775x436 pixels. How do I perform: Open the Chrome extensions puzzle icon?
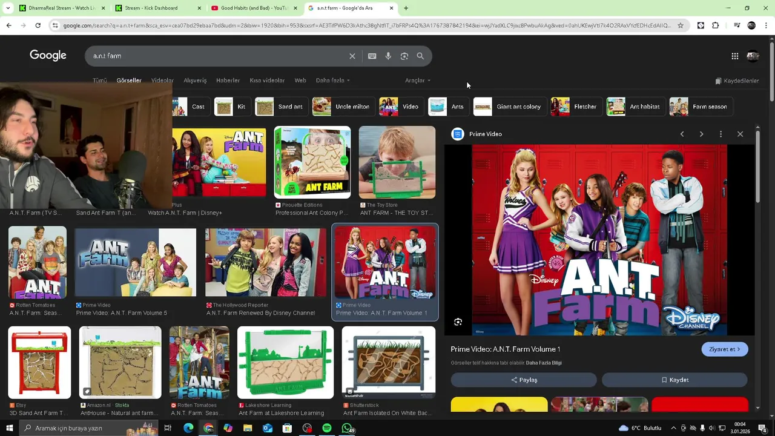point(716,25)
